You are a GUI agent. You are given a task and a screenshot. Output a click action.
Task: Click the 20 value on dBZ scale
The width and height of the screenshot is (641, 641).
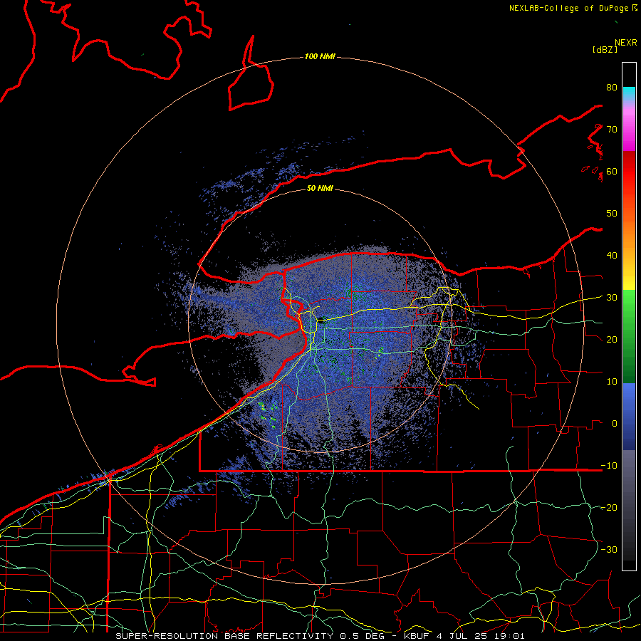pyautogui.click(x=612, y=340)
